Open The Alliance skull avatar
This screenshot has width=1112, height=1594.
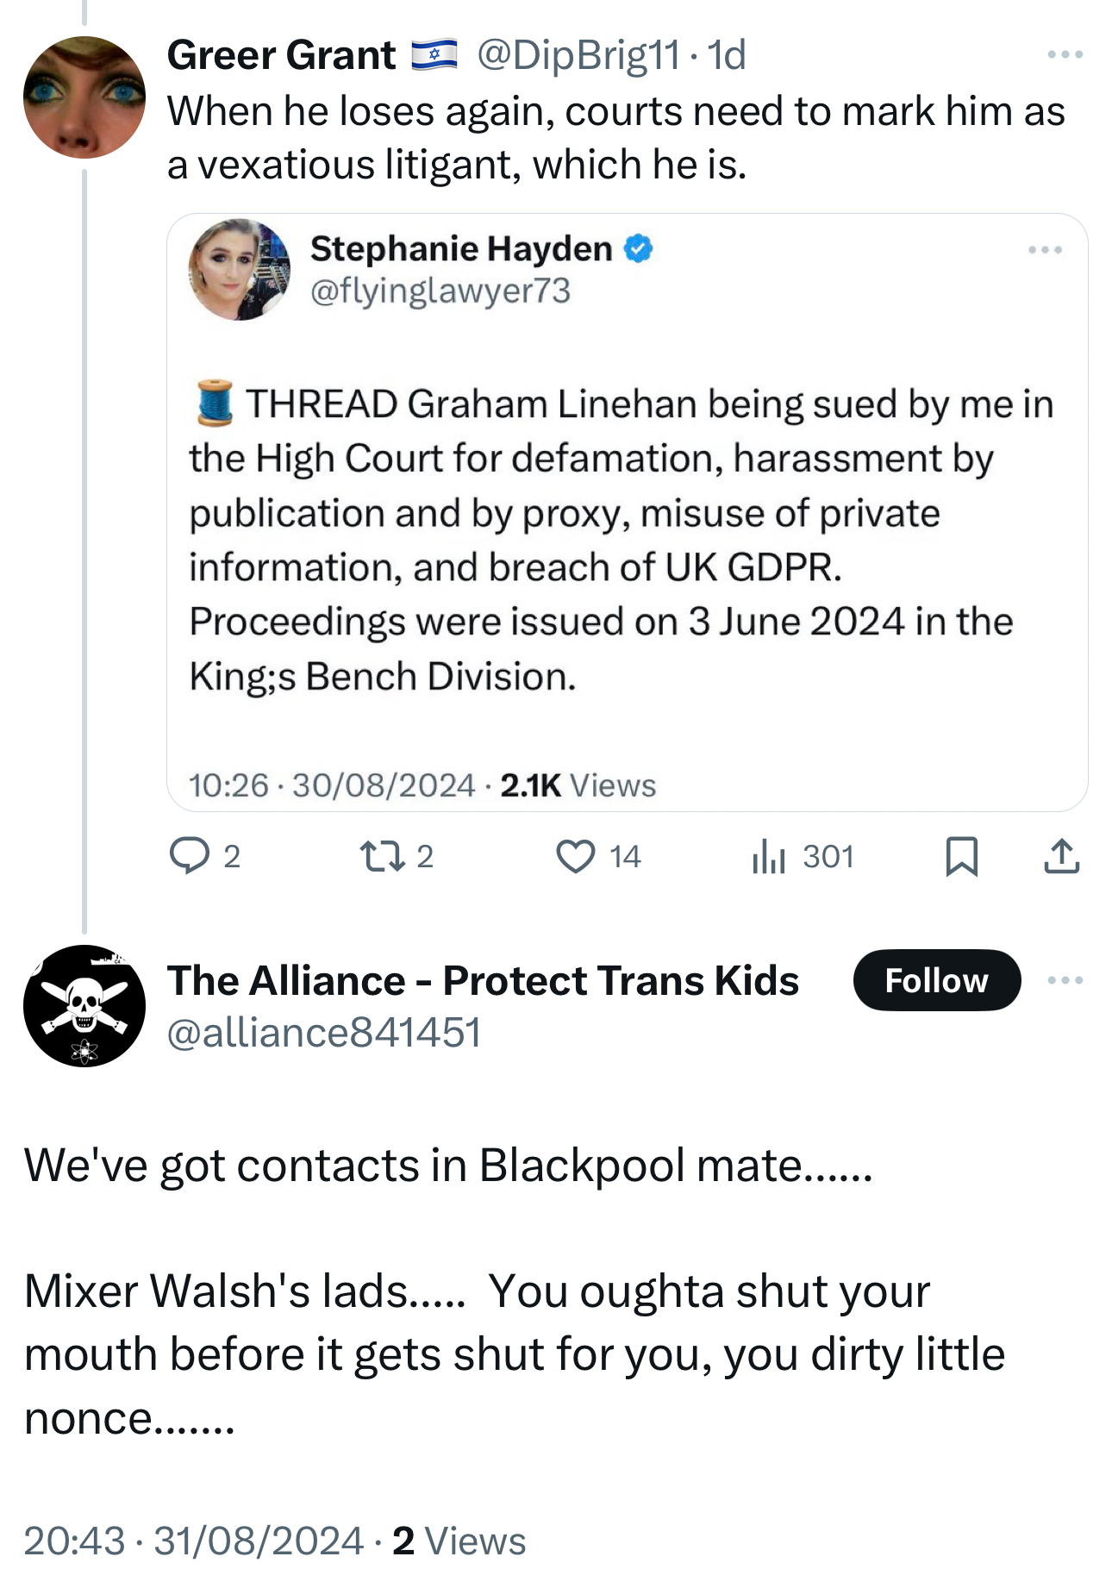click(x=84, y=1006)
